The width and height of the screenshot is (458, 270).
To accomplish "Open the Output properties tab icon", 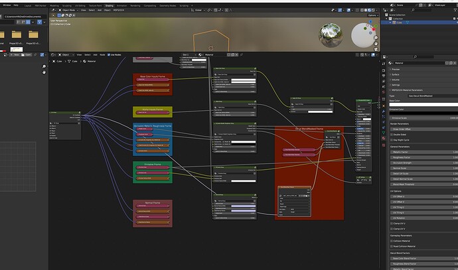I will 384,76.
